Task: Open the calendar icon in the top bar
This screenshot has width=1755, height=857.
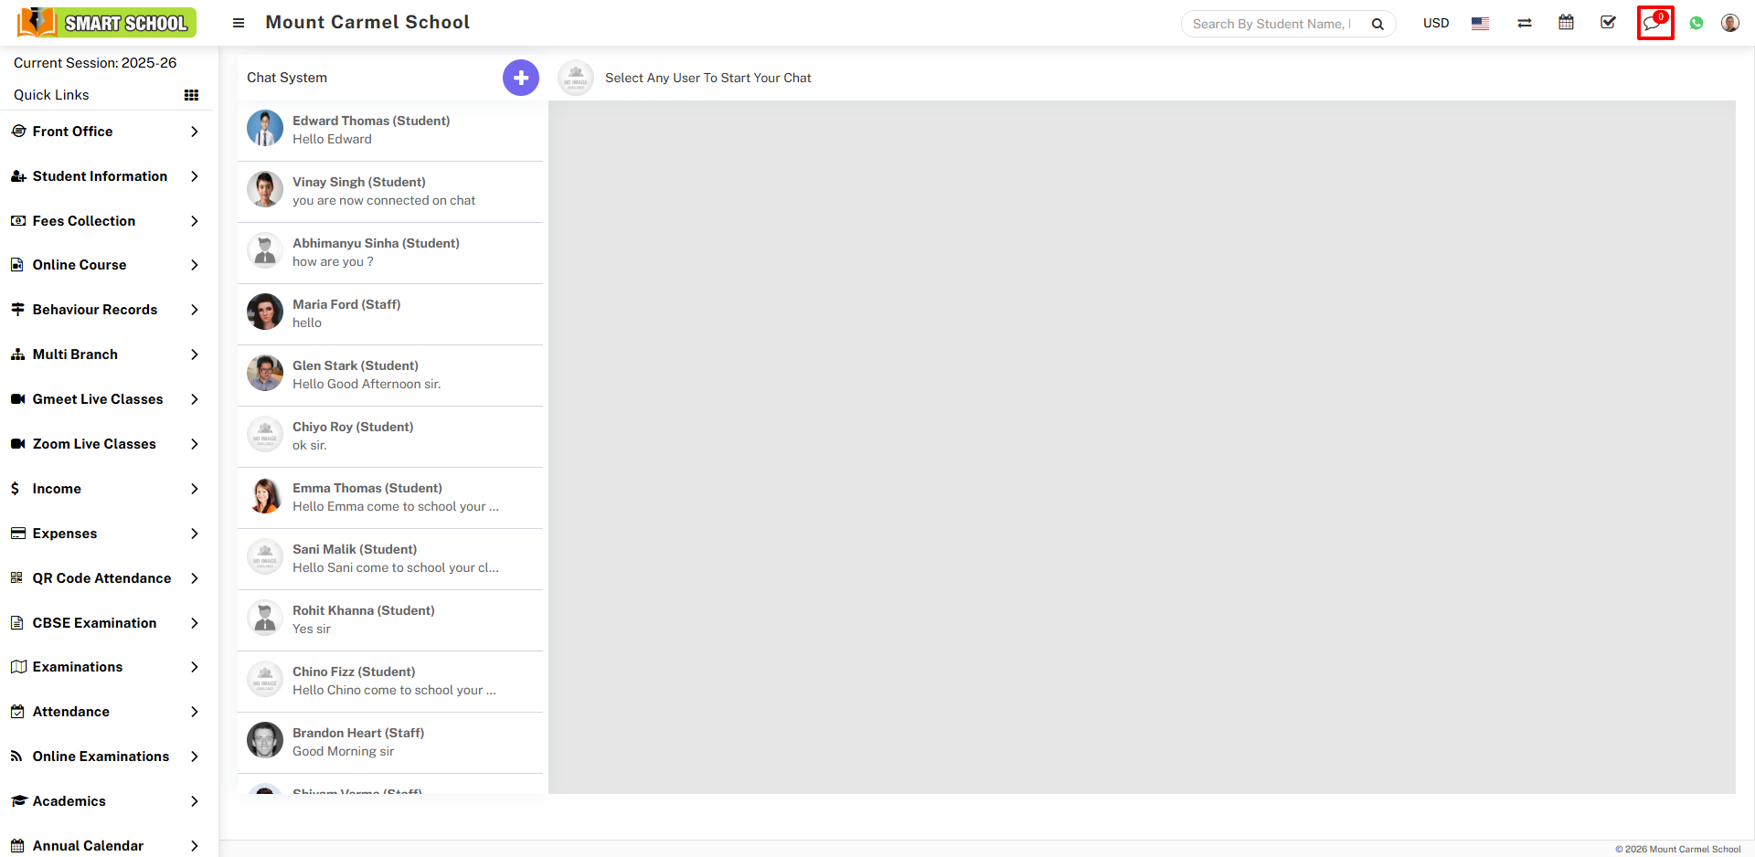Action: point(1566,22)
